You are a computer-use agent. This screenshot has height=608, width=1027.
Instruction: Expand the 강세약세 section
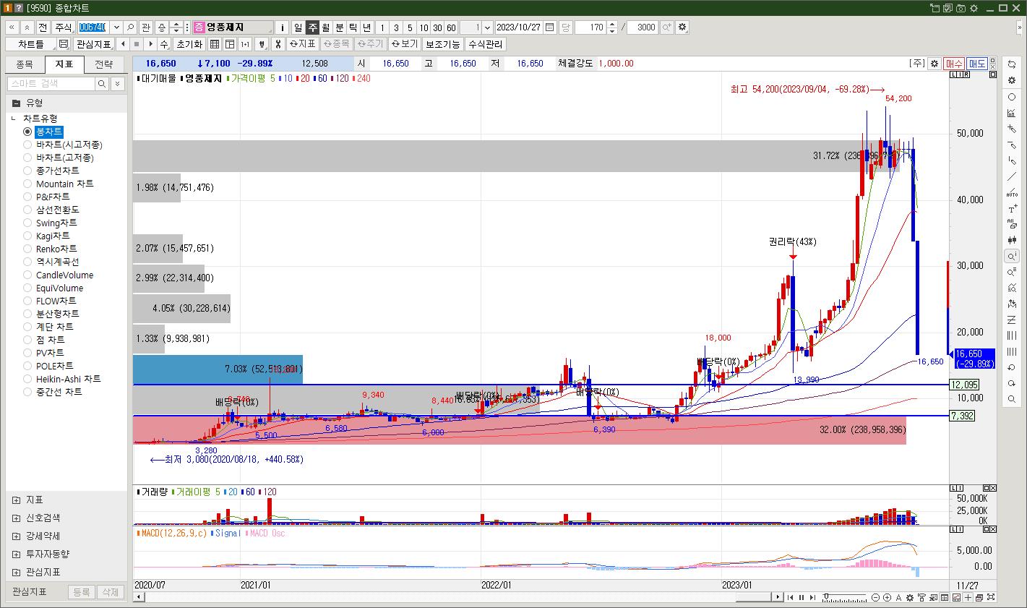point(17,536)
